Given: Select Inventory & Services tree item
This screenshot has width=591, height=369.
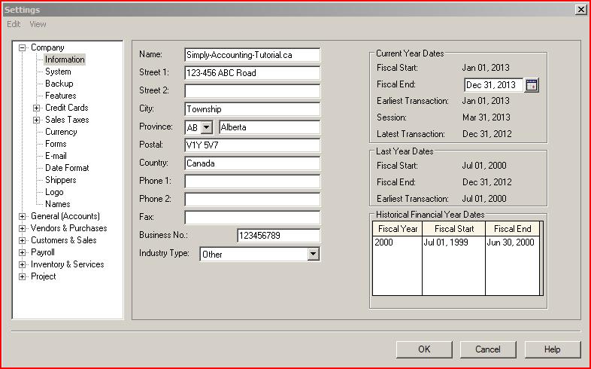Looking at the screenshot, I should point(68,265).
